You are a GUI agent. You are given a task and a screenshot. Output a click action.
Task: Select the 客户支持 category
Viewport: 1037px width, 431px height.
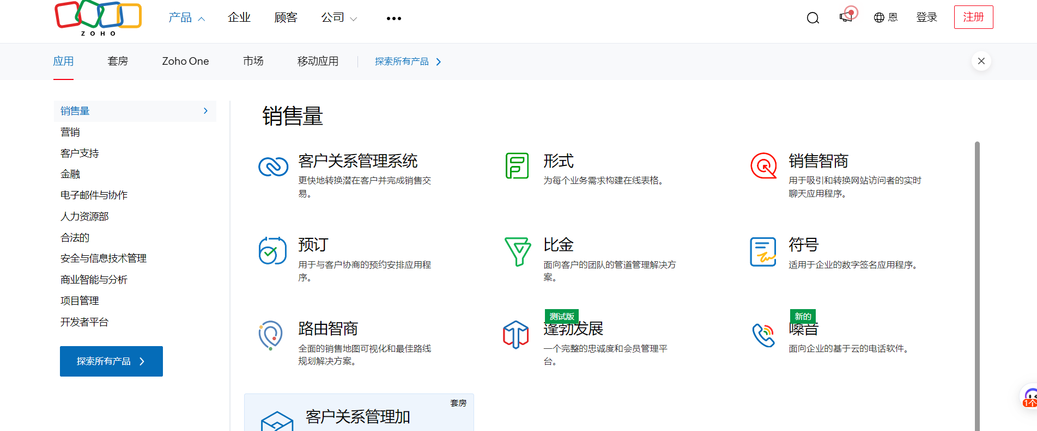point(80,153)
